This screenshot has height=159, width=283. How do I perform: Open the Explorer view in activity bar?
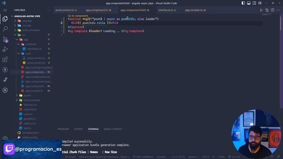click(5, 19)
